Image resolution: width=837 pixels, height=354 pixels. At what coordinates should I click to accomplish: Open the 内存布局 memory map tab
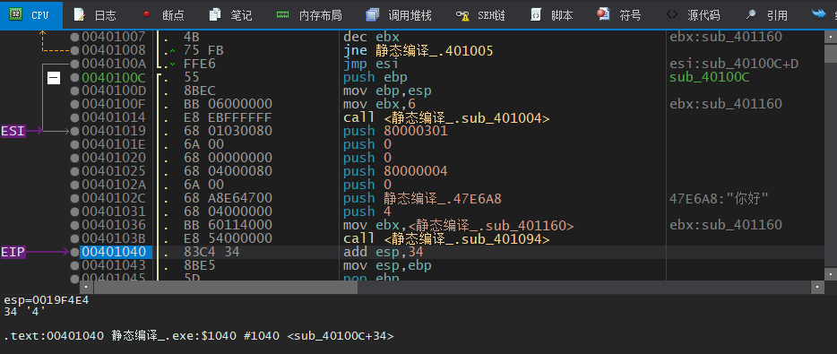pos(309,15)
